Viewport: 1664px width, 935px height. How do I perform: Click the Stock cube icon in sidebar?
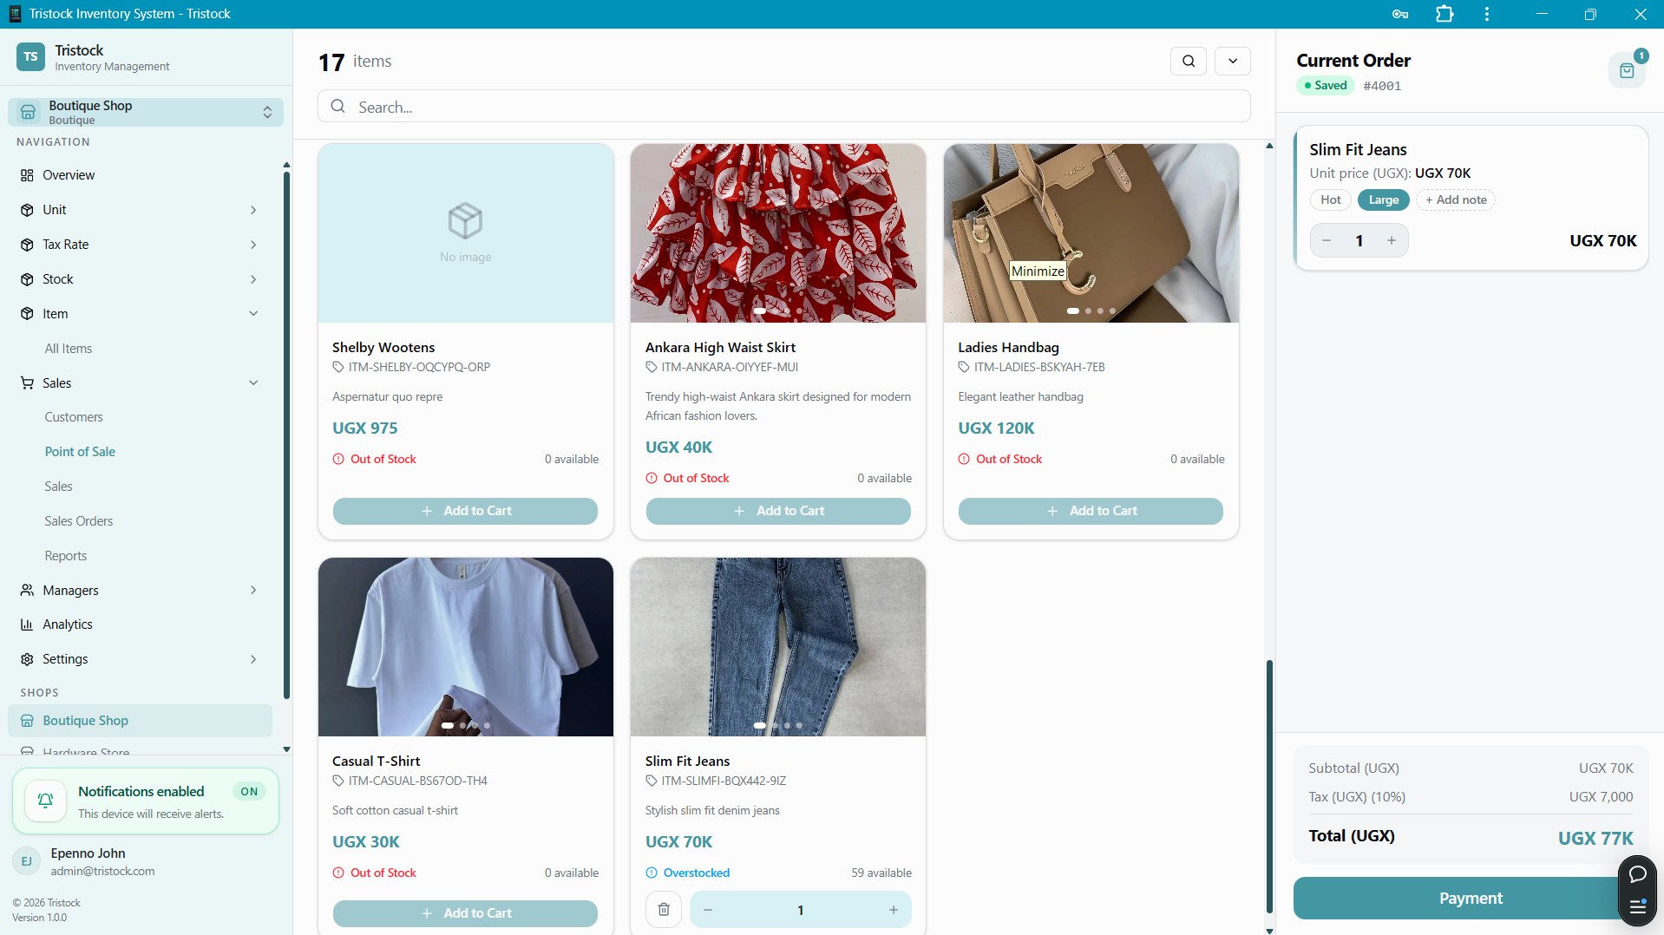tap(27, 279)
